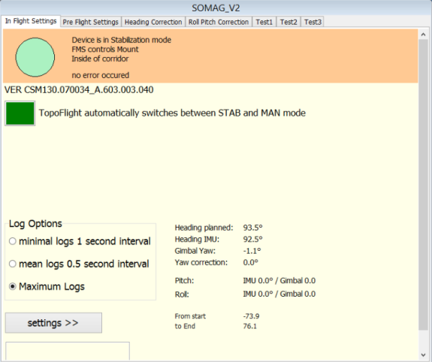Viewport: 432px width, 362px height.
Task: Click the light green status circle indicator
Action: (35, 57)
